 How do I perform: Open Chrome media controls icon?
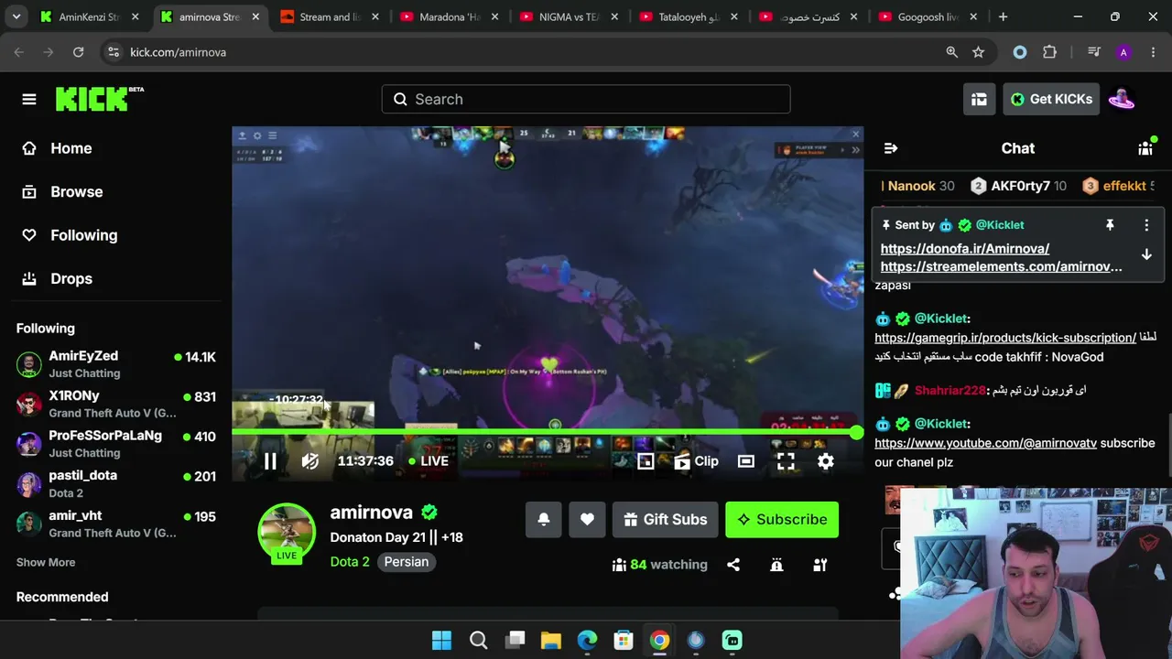[1093, 52]
